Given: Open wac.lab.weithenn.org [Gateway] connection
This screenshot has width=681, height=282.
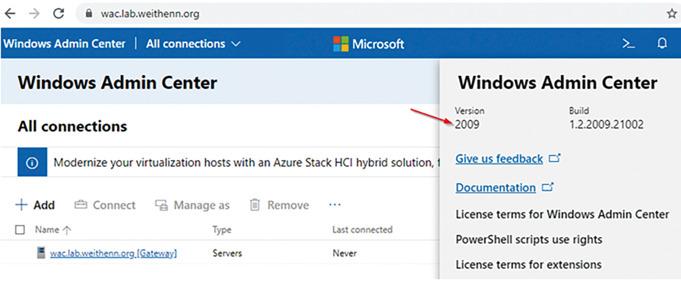Looking at the screenshot, I should [113, 253].
